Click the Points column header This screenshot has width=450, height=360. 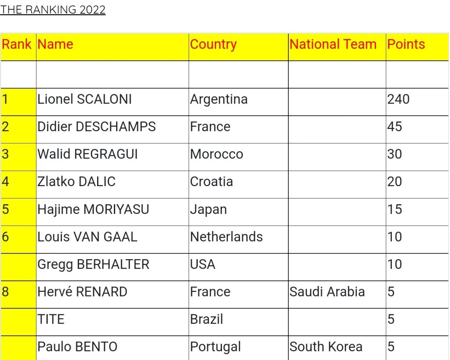pyautogui.click(x=406, y=44)
